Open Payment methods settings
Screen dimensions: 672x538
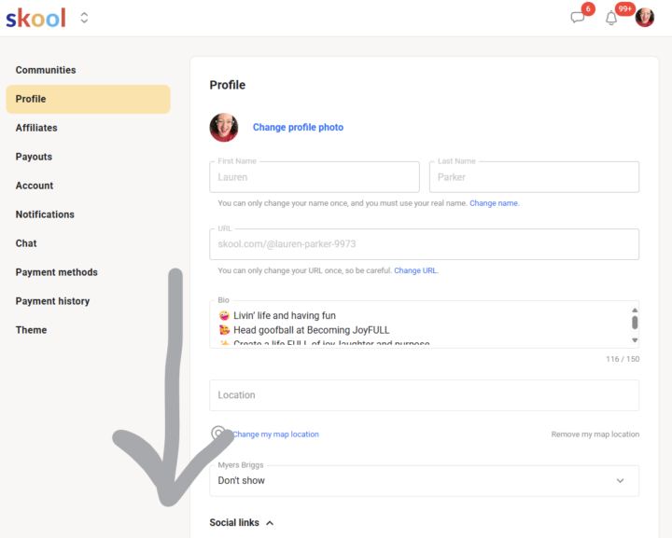57,272
